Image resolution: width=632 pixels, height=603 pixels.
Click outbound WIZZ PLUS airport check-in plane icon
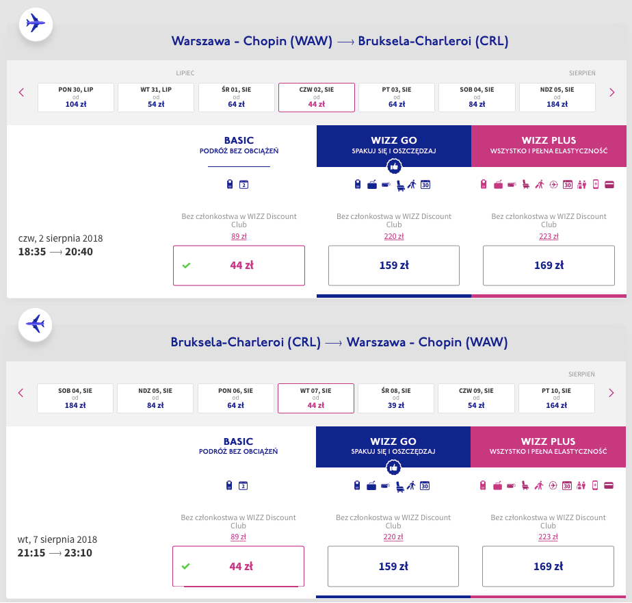point(554,185)
